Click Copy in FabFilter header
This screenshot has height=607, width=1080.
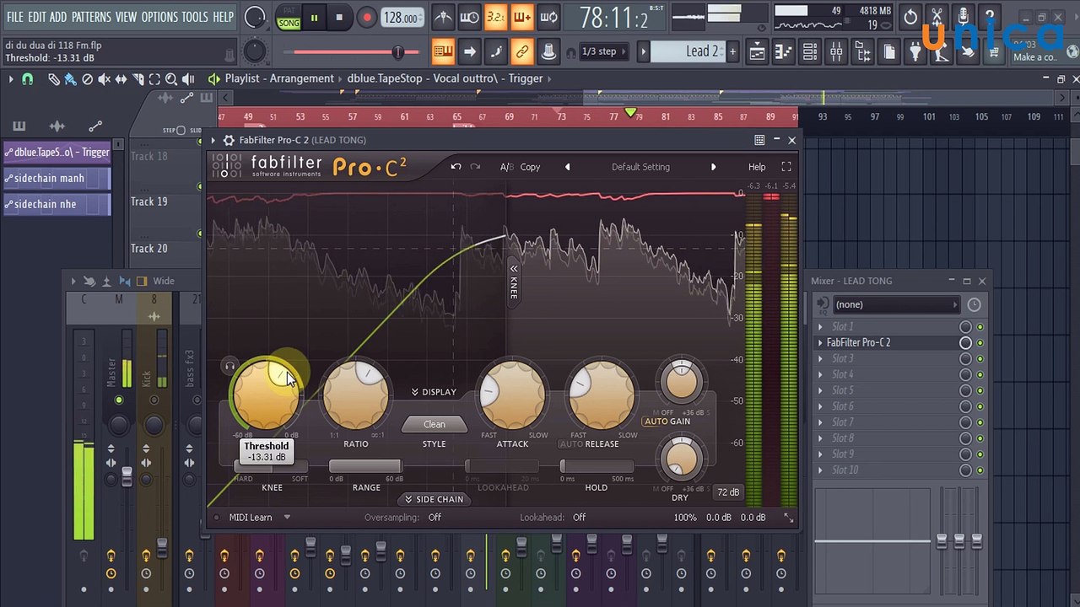pos(530,167)
